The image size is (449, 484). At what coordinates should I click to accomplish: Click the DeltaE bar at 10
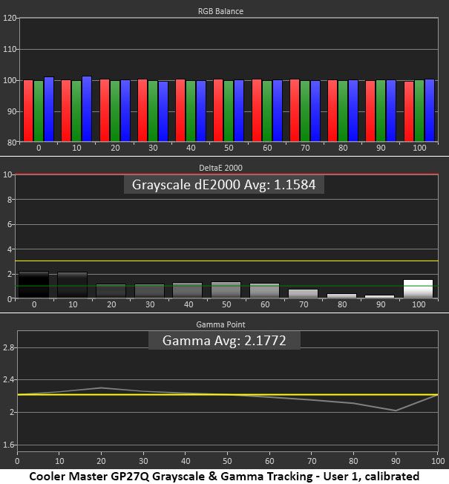pos(73,284)
